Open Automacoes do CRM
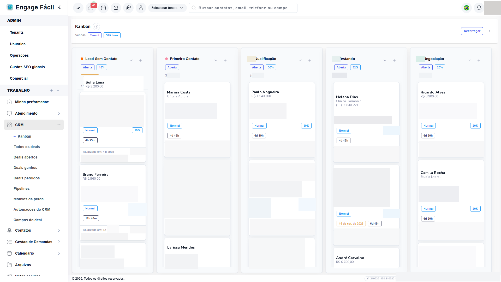 tap(32, 209)
